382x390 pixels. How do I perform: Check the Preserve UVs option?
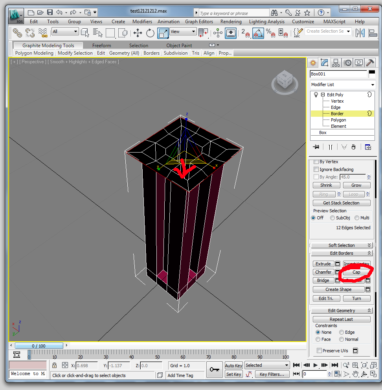[x=320, y=351]
